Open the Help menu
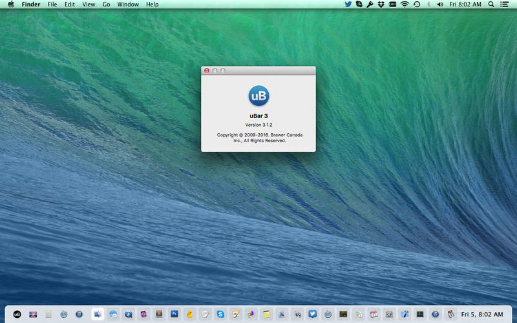The height and width of the screenshot is (323, 517). click(x=153, y=5)
